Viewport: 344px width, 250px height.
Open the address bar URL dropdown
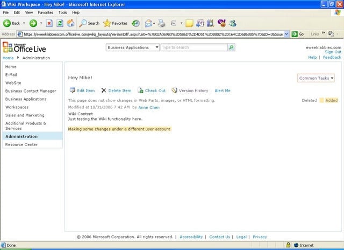pos(286,34)
